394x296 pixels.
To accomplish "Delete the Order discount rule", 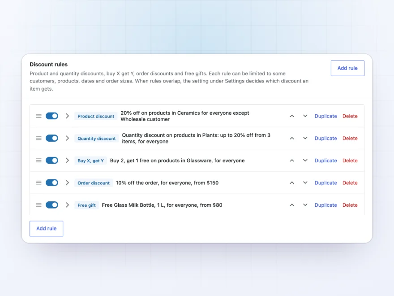I will click(350, 183).
